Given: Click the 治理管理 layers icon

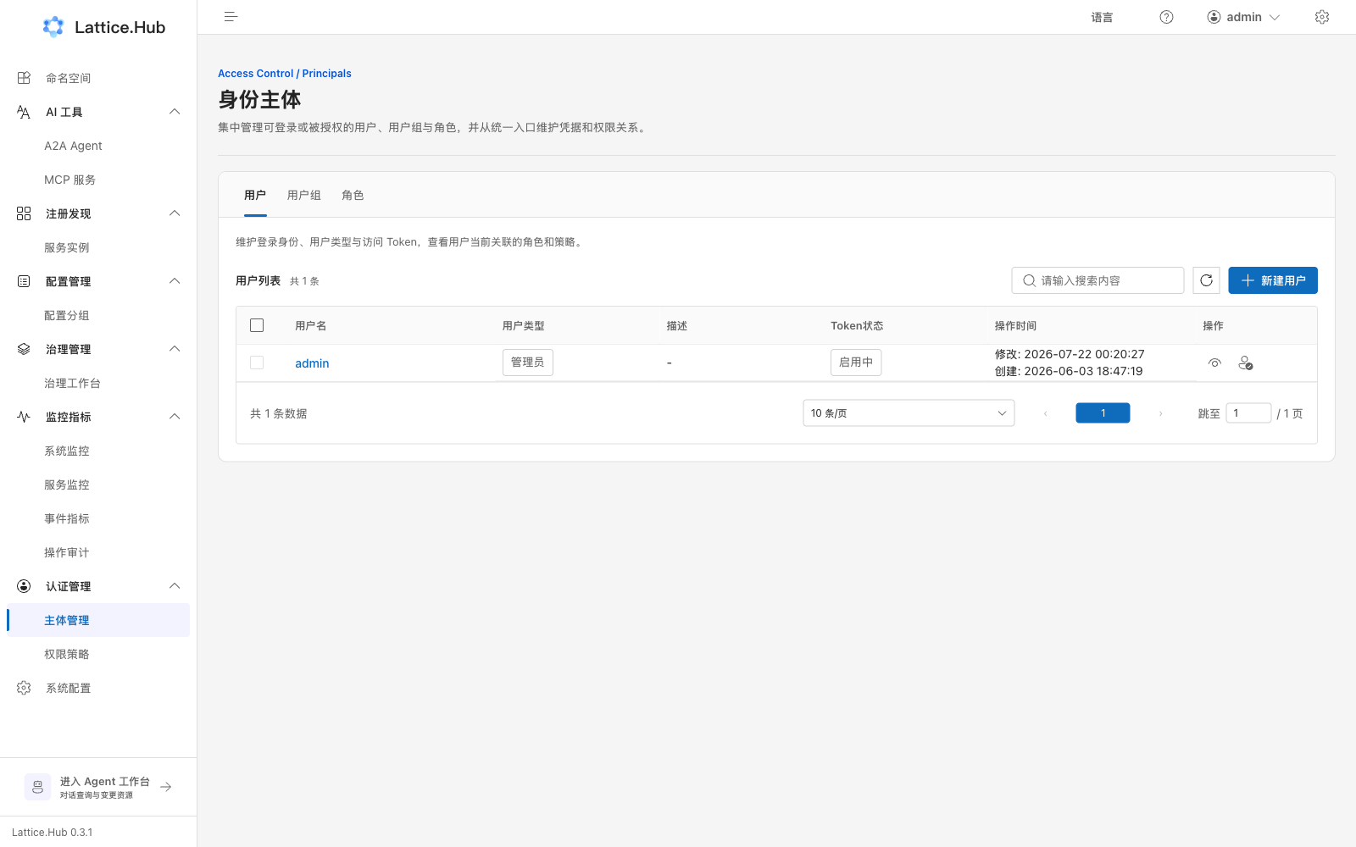Looking at the screenshot, I should pyautogui.click(x=24, y=349).
